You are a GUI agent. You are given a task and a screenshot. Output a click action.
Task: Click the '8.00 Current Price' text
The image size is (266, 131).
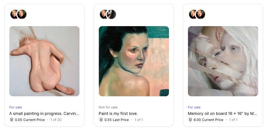(x=208, y=120)
